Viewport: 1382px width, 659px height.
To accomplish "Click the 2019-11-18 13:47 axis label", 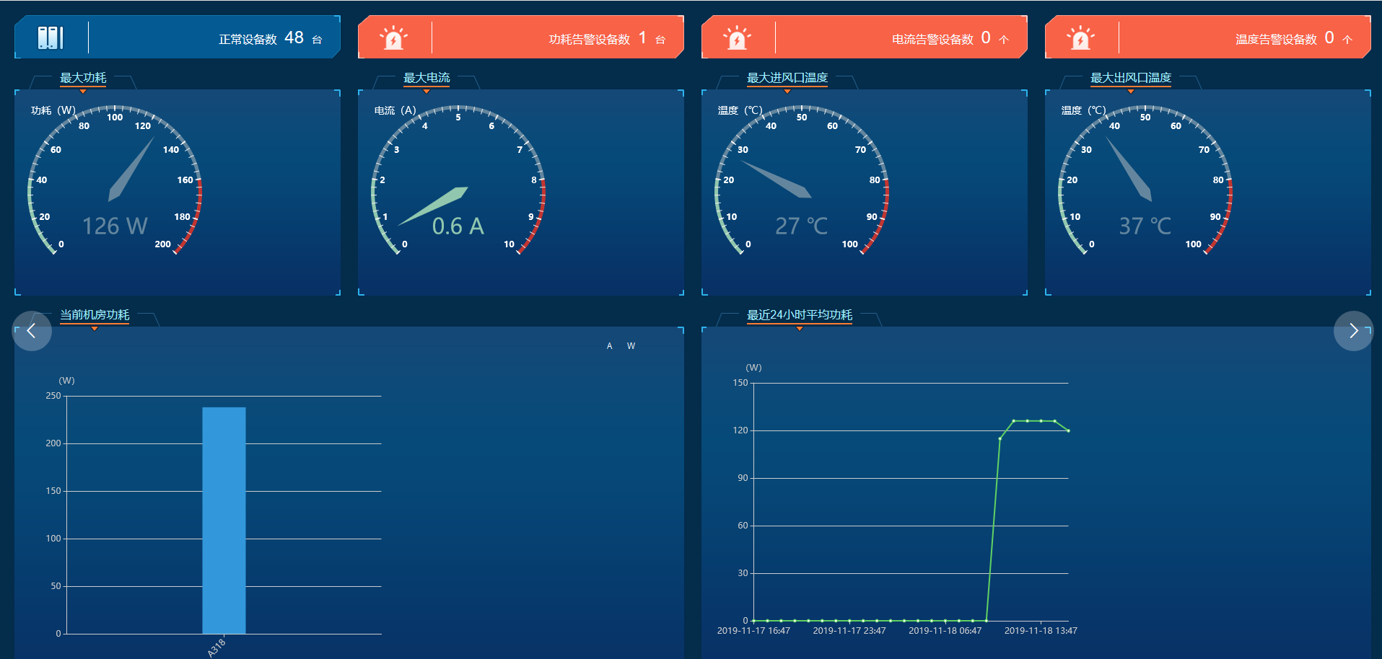I will click(x=1041, y=631).
